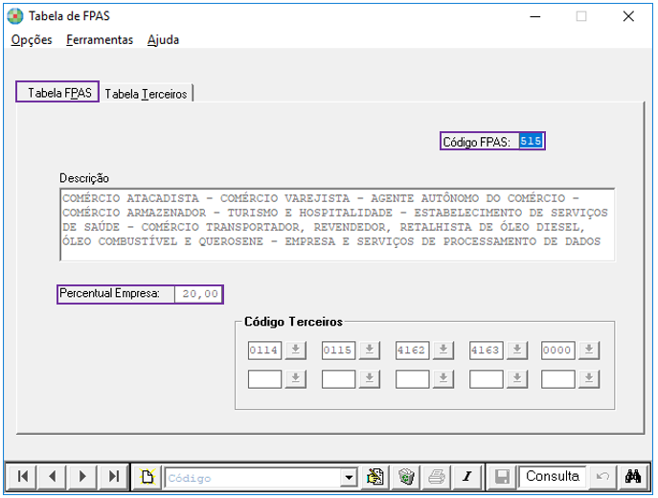
Task: Minimize the Tabela de FPAS window
Action: coord(535,16)
